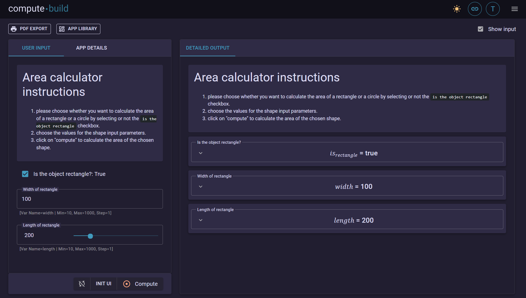
Task: Click the compute-build logo
Action: (x=38, y=9)
